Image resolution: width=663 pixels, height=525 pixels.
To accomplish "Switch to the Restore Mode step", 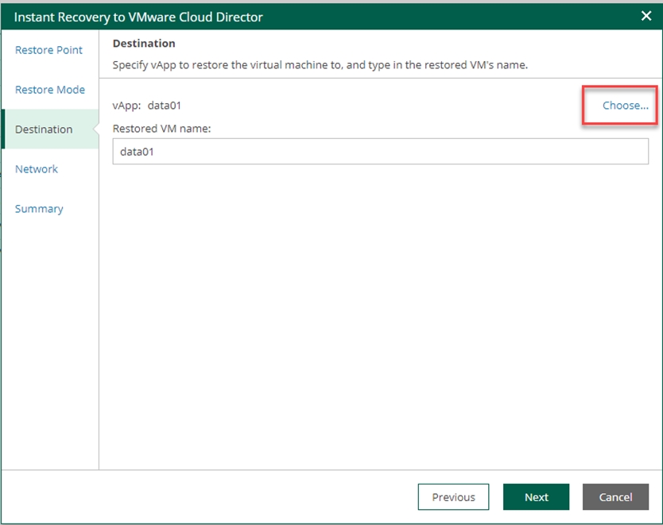I will [x=49, y=90].
